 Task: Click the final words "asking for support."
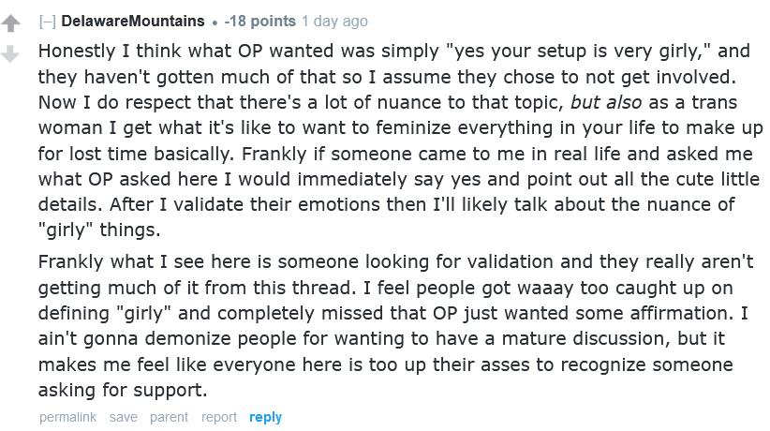(122, 389)
